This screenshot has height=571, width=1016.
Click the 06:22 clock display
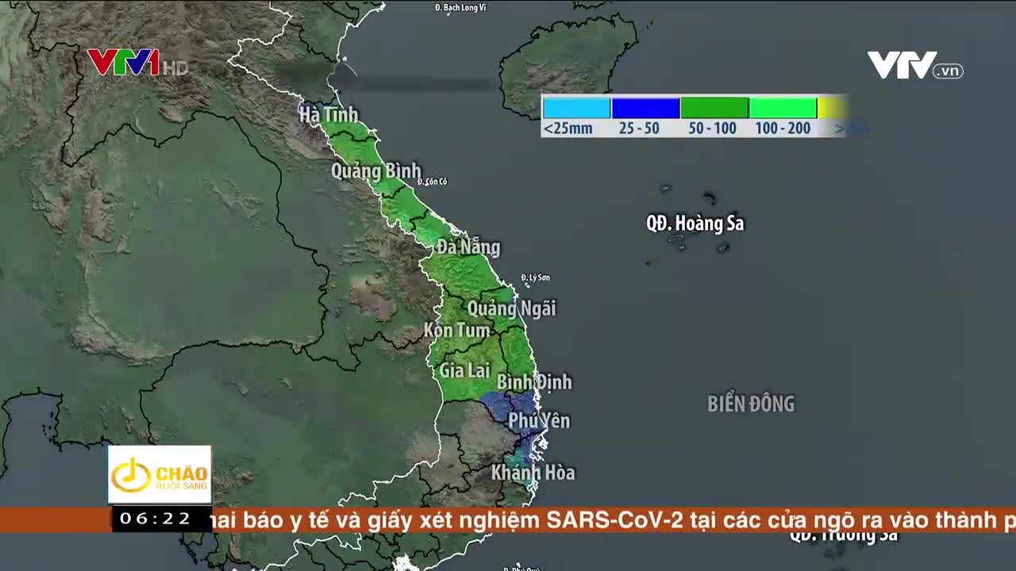coord(156,519)
